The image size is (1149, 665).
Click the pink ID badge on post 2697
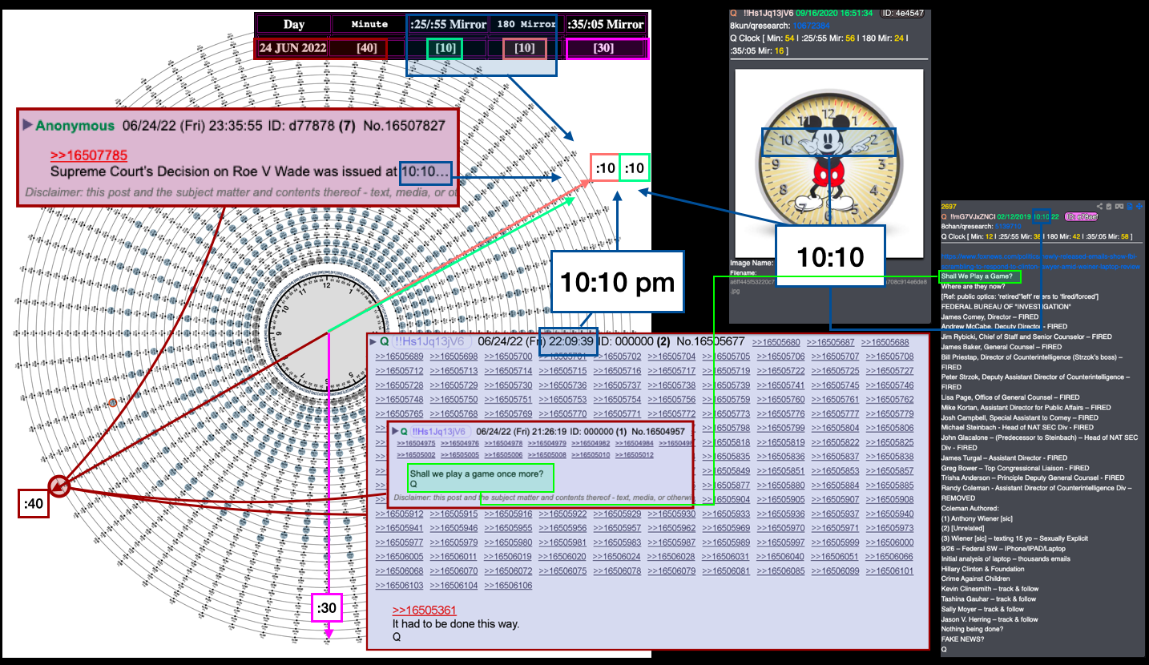(1081, 217)
